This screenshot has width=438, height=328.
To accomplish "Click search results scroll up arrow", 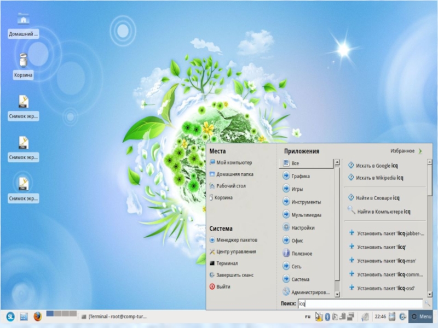I will (430, 162).
